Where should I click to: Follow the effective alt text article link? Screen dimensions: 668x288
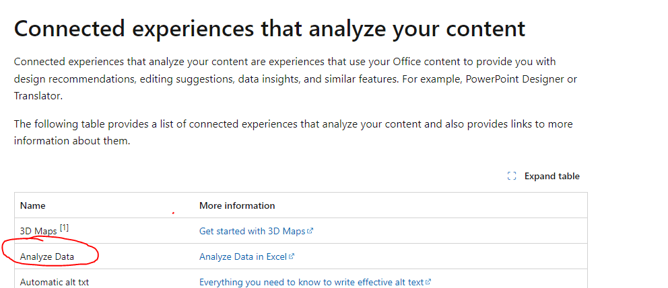click(x=312, y=282)
